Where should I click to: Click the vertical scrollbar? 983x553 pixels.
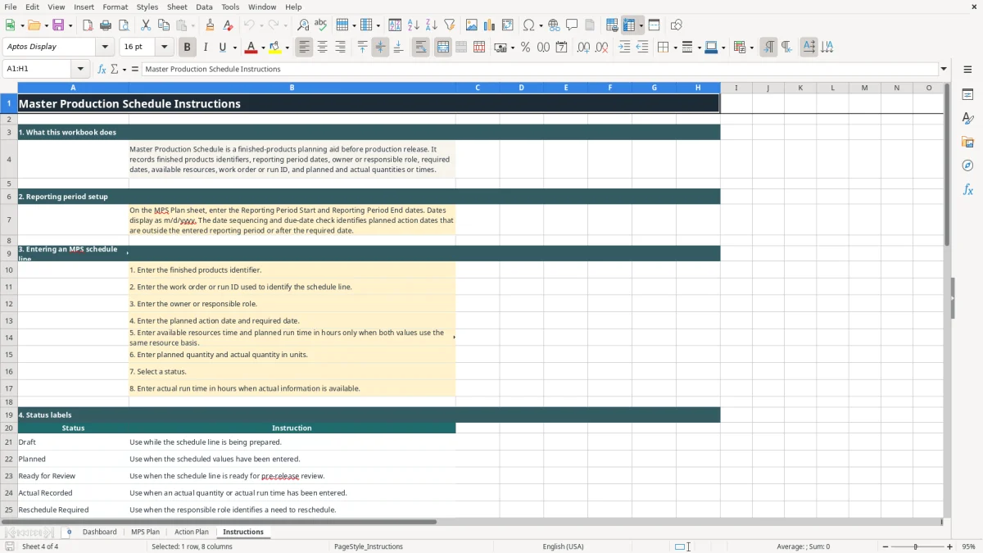point(947,300)
